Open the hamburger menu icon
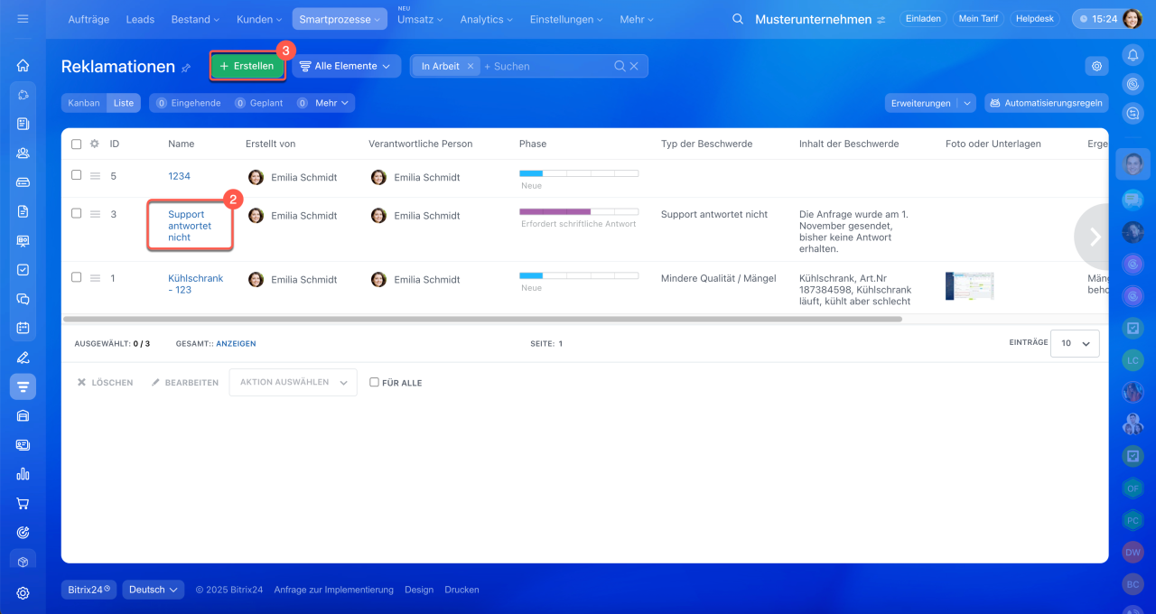 (x=23, y=19)
